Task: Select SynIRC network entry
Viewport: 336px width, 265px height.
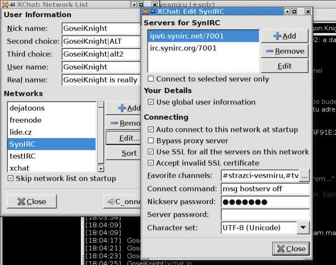Action: tap(52, 144)
